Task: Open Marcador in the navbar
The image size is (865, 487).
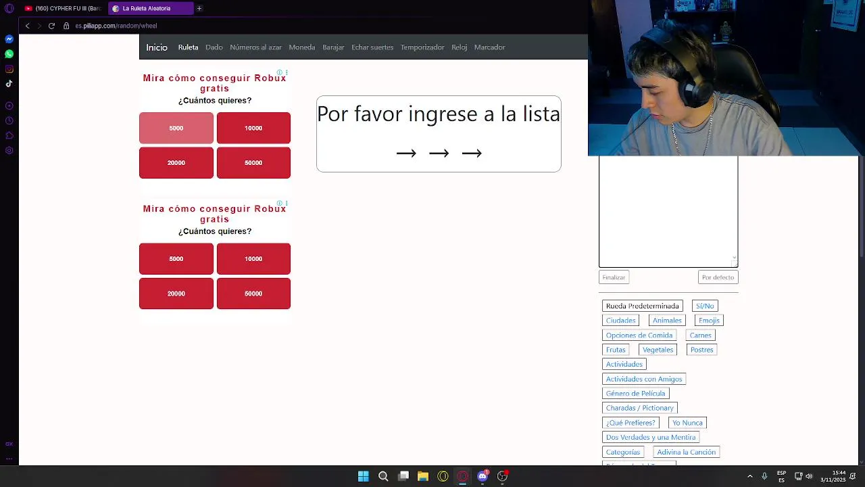Action: tap(490, 47)
